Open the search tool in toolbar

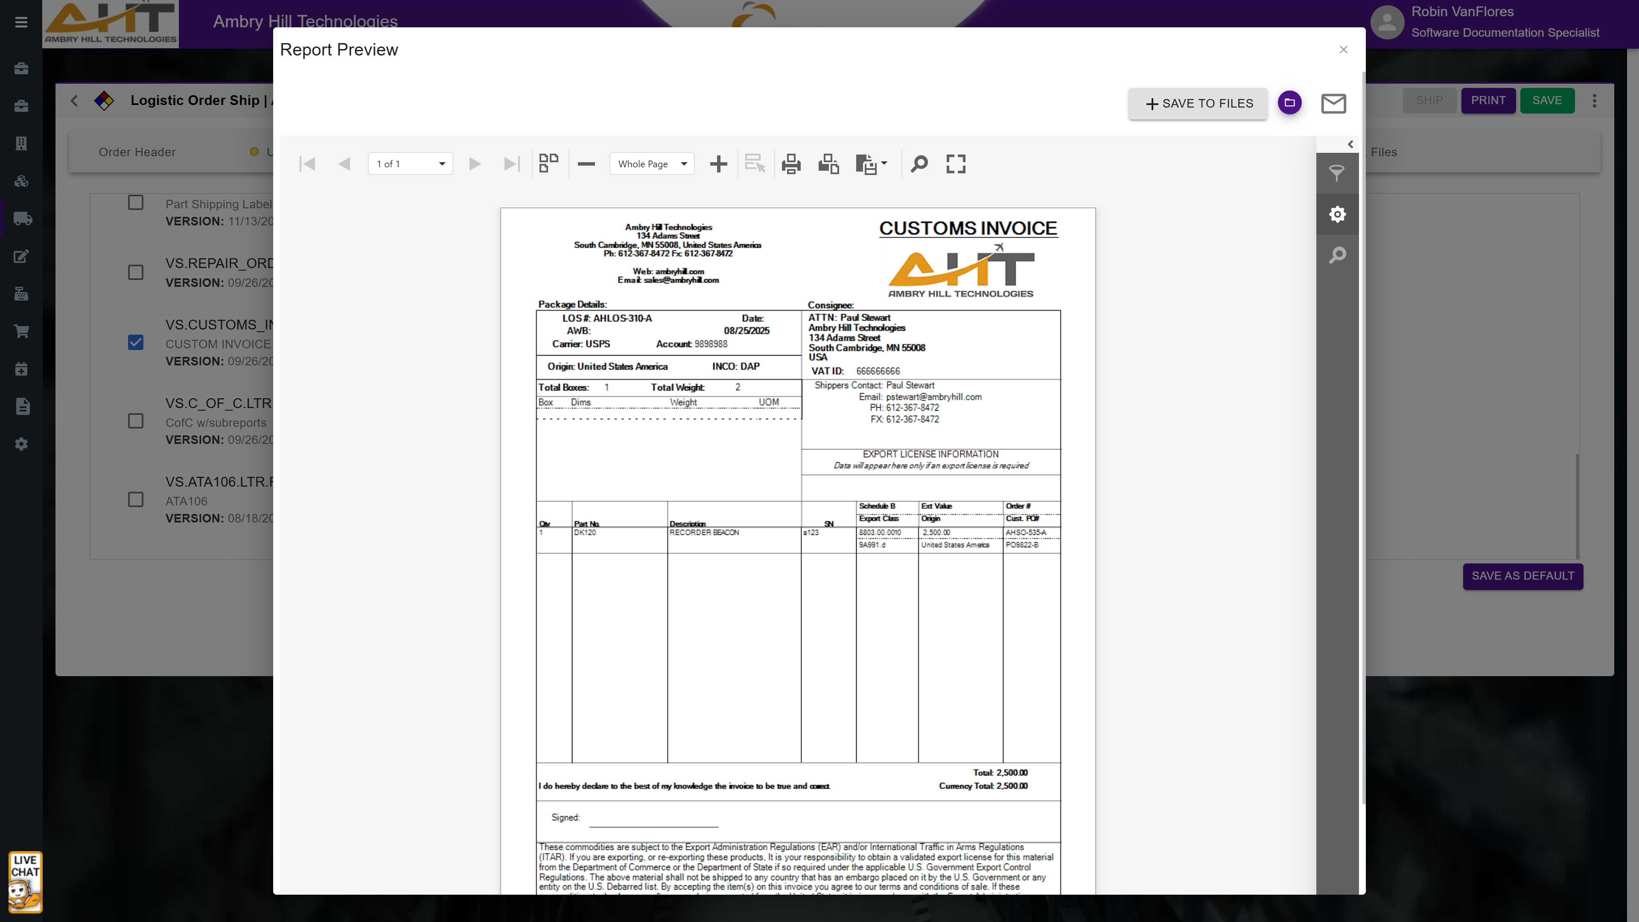point(919,164)
